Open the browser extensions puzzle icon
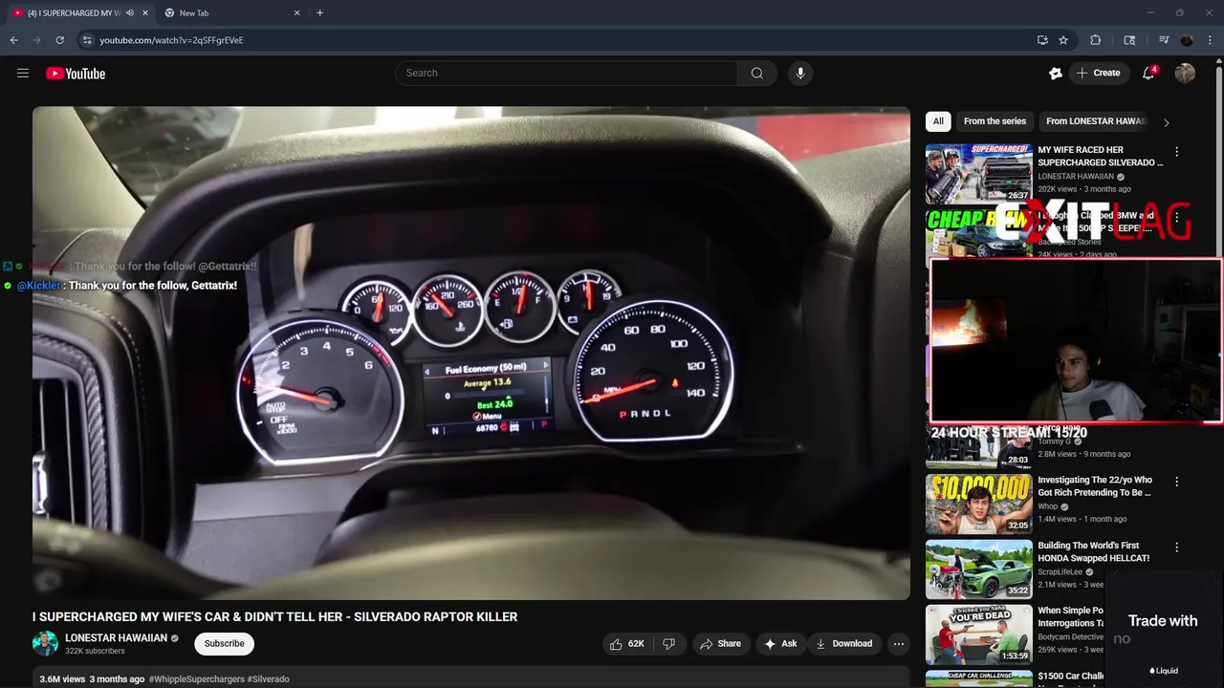This screenshot has height=688, width=1224. (1096, 40)
